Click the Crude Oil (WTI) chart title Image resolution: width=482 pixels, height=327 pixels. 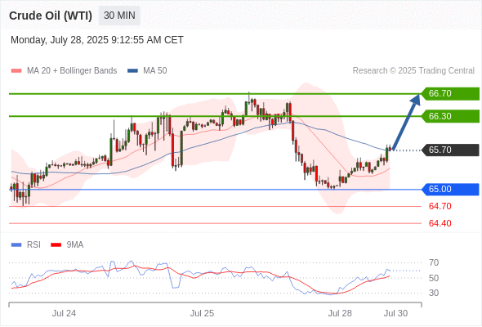(51, 16)
